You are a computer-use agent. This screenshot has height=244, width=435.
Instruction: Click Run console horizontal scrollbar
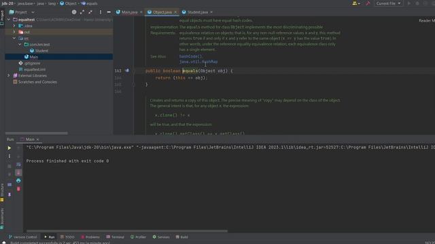(x=127, y=231)
